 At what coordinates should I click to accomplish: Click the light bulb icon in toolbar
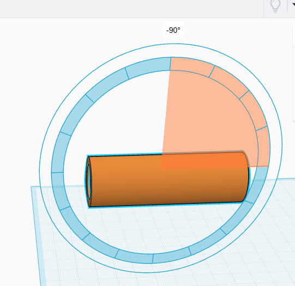point(275,6)
